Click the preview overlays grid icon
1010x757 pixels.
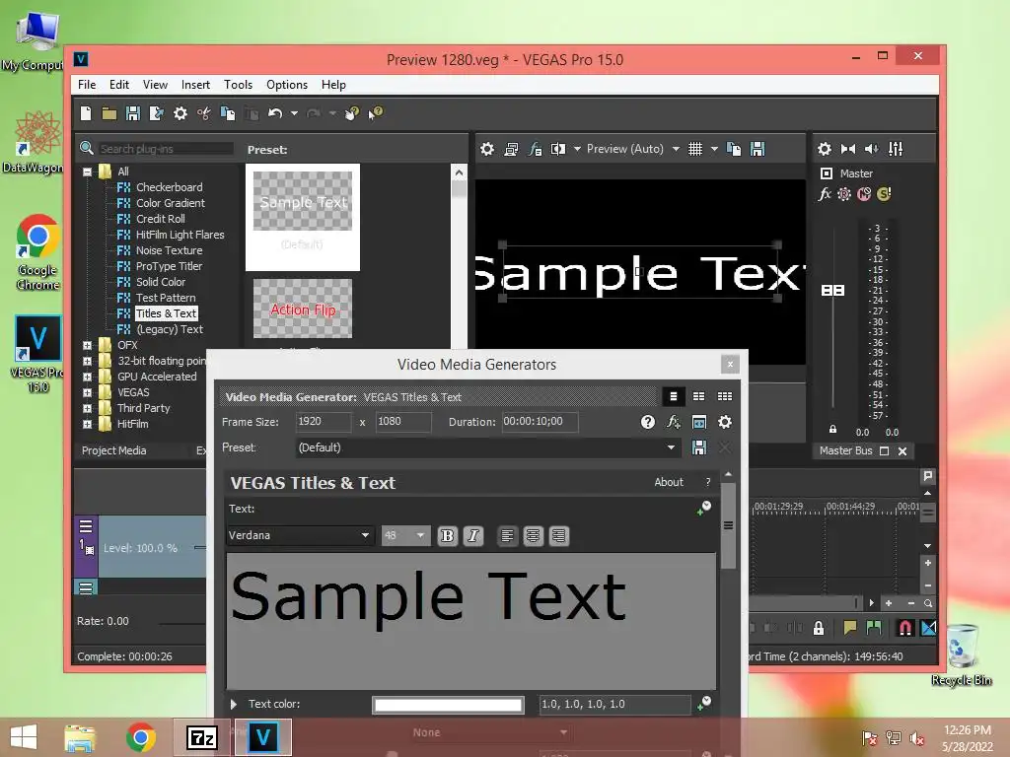[695, 150]
